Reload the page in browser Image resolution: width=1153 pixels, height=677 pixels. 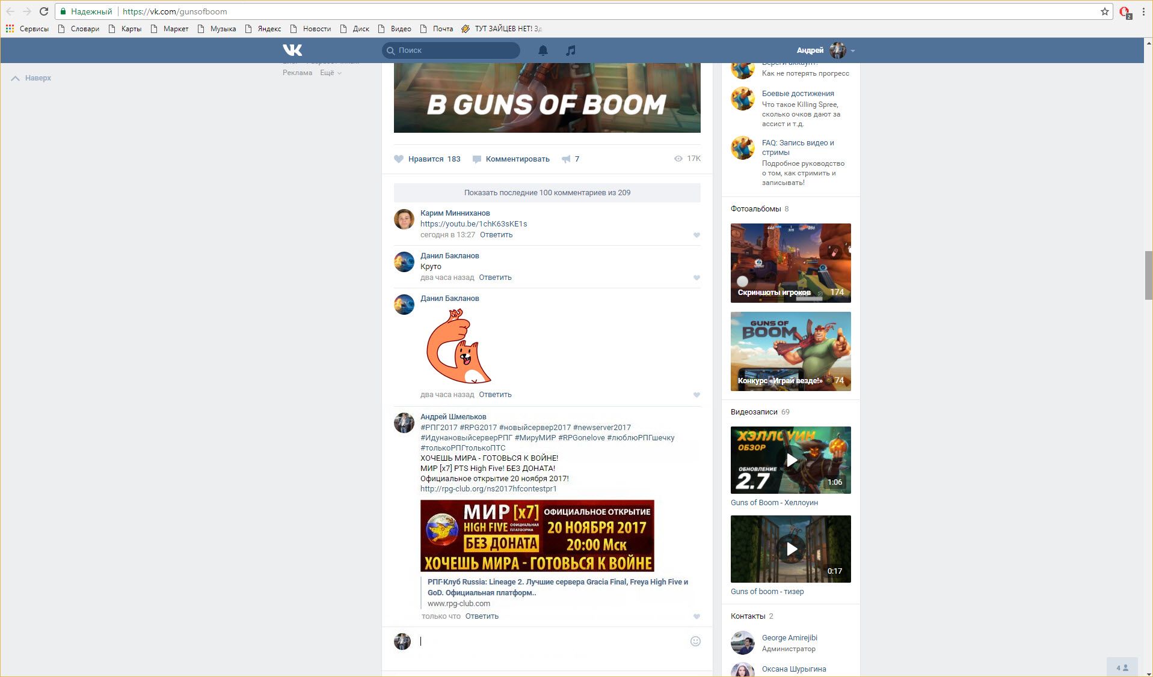tap(44, 11)
